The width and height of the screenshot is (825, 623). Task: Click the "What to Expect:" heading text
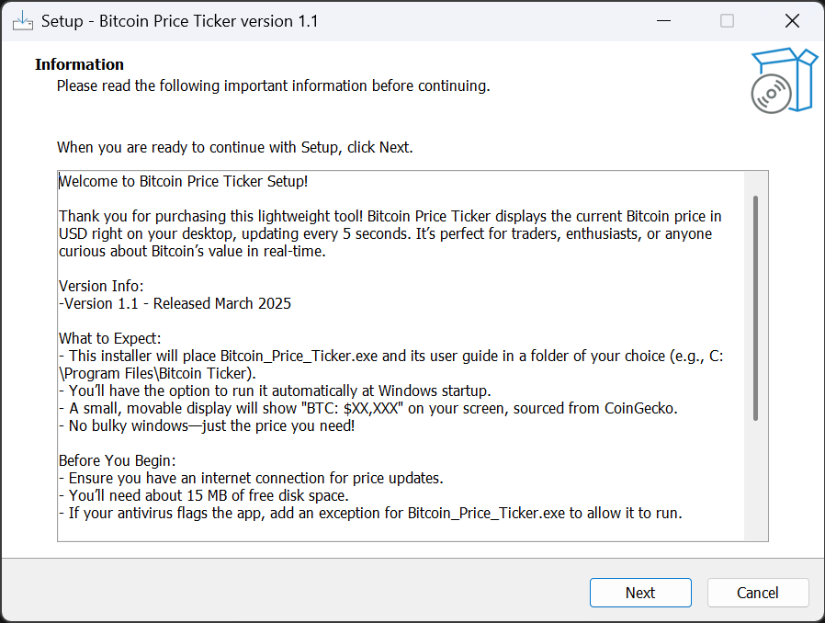[109, 338]
